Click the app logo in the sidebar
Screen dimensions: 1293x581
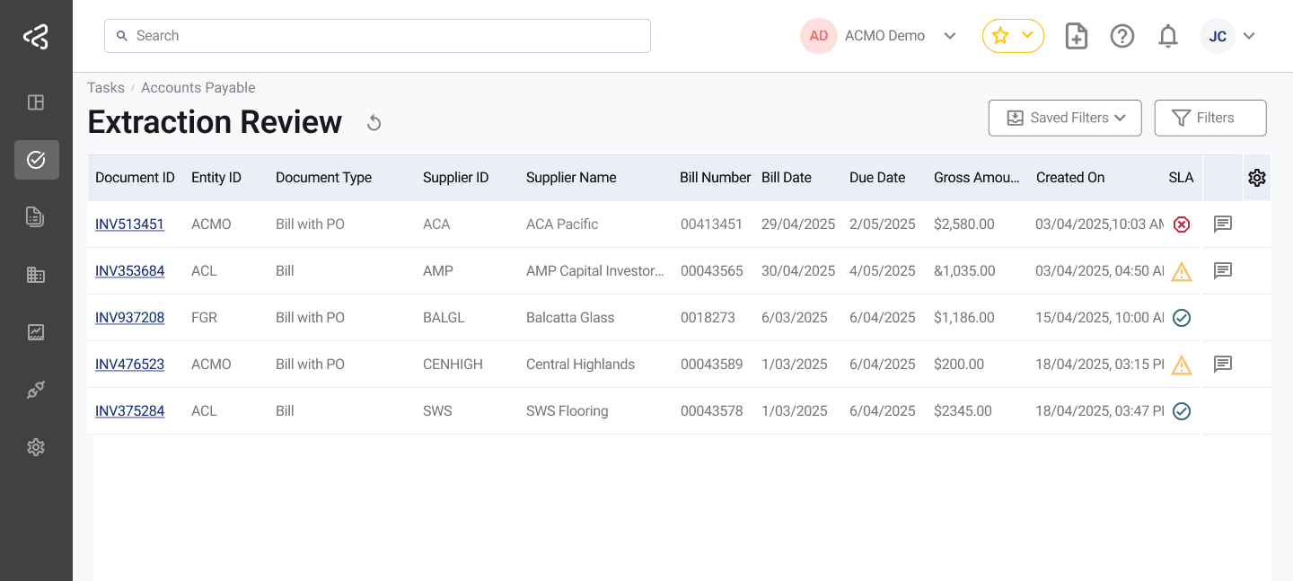coord(36,36)
